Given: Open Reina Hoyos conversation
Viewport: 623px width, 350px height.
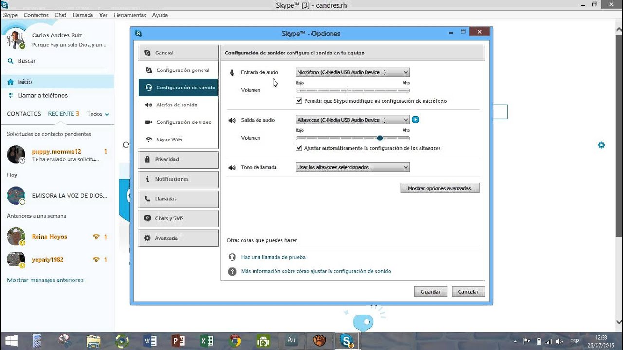Looking at the screenshot, I should point(57,237).
